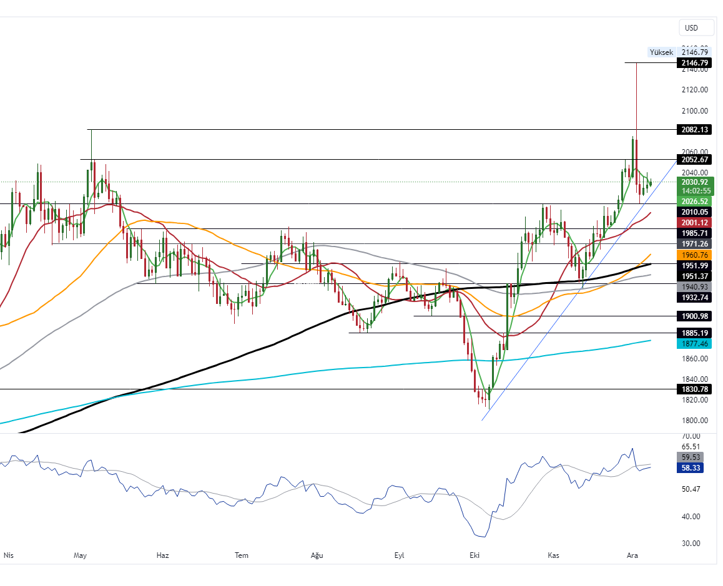The image size is (723, 586).
Task: Click the Yüksek high price label
Action: click(x=661, y=52)
